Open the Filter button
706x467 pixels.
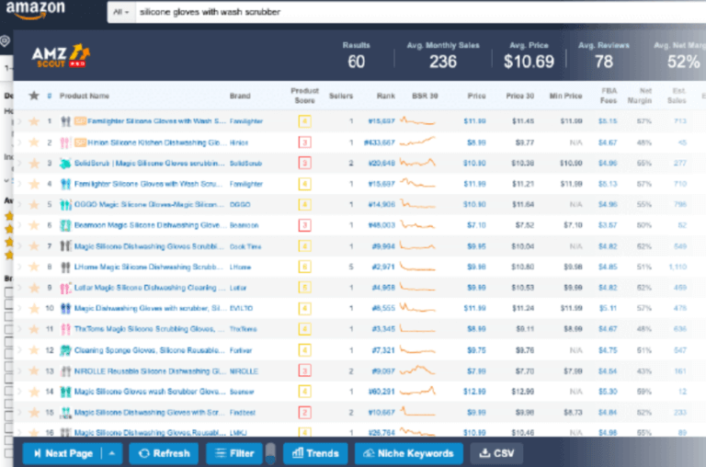234,453
